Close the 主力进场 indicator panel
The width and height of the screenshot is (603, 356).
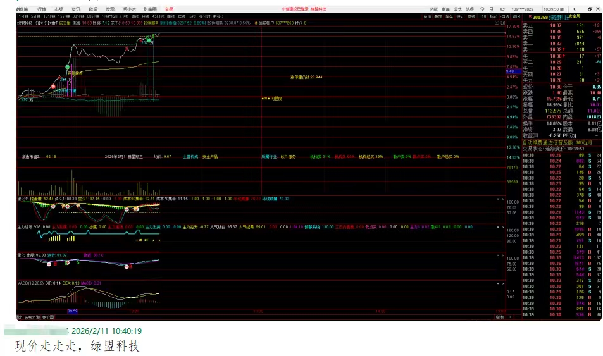click(x=503, y=227)
